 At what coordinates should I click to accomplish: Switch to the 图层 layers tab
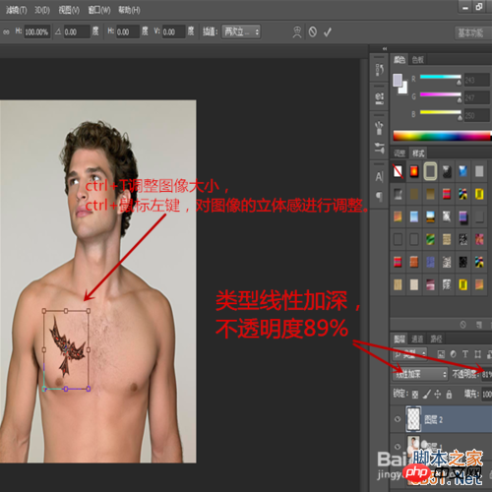click(x=400, y=338)
